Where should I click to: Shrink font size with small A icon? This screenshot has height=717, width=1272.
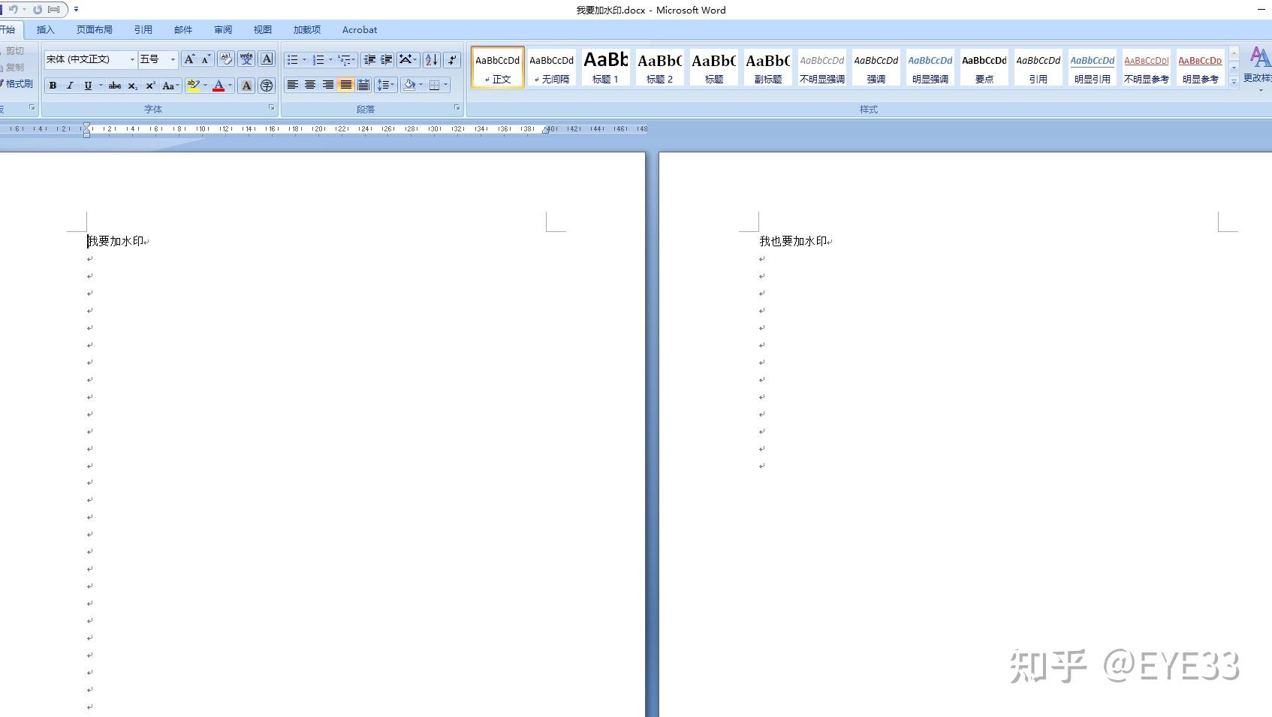tap(206, 59)
